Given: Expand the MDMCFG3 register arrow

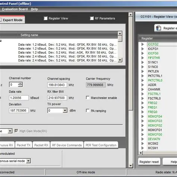Looking at the screenshot, I should (x=143, y=121).
